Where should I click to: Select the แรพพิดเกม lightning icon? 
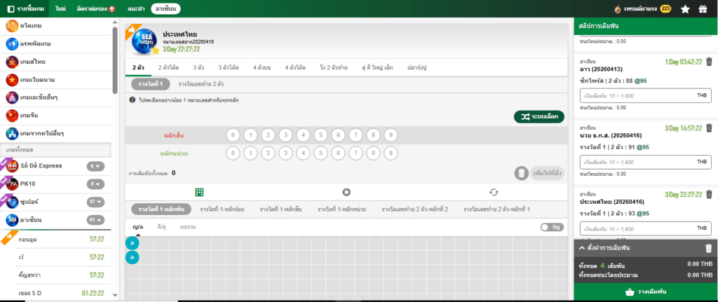point(12,44)
